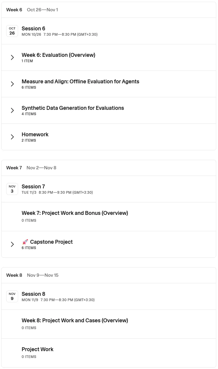
Task: Select the Project Work module in Week 8
Action: (x=109, y=353)
